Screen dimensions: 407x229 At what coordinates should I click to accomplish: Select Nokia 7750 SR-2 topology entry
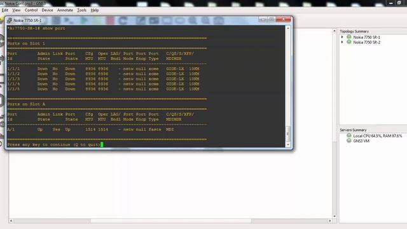point(366,42)
